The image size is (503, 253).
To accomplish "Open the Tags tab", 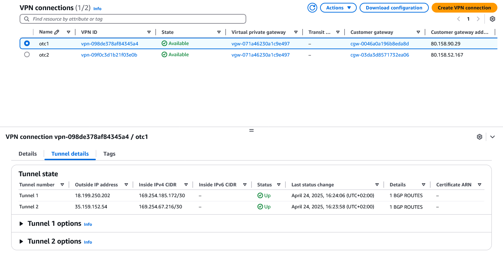I will [x=109, y=154].
